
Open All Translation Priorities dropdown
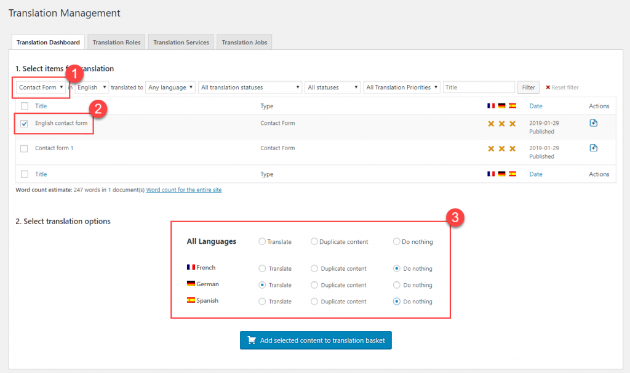tap(402, 87)
